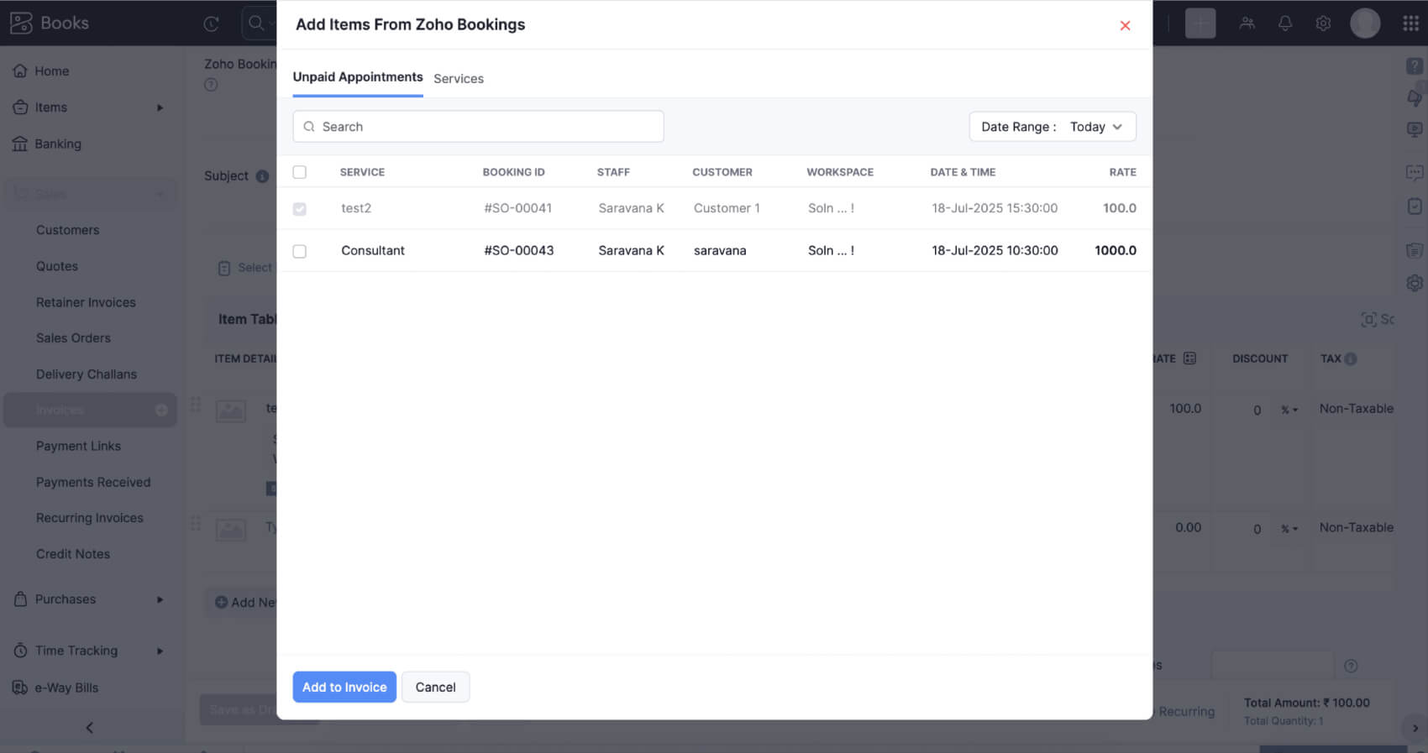Open Recurring Invoices in the sidebar
This screenshot has width=1428, height=753.
coord(90,518)
